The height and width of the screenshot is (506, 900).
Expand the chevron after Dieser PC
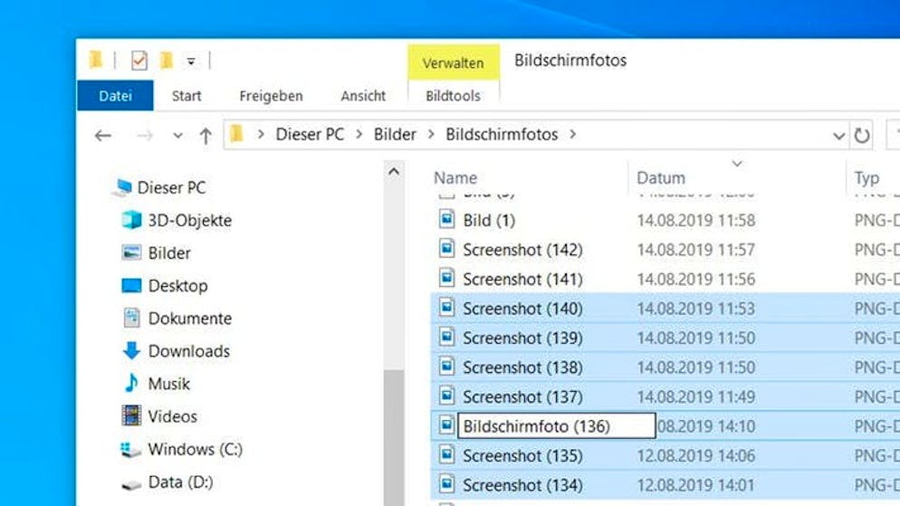[x=359, y=134]
